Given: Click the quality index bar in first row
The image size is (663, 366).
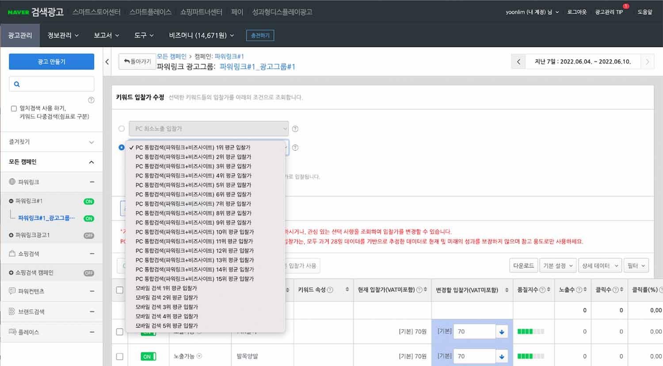Looking at the screenshot, I should click(x=530, y=332).
